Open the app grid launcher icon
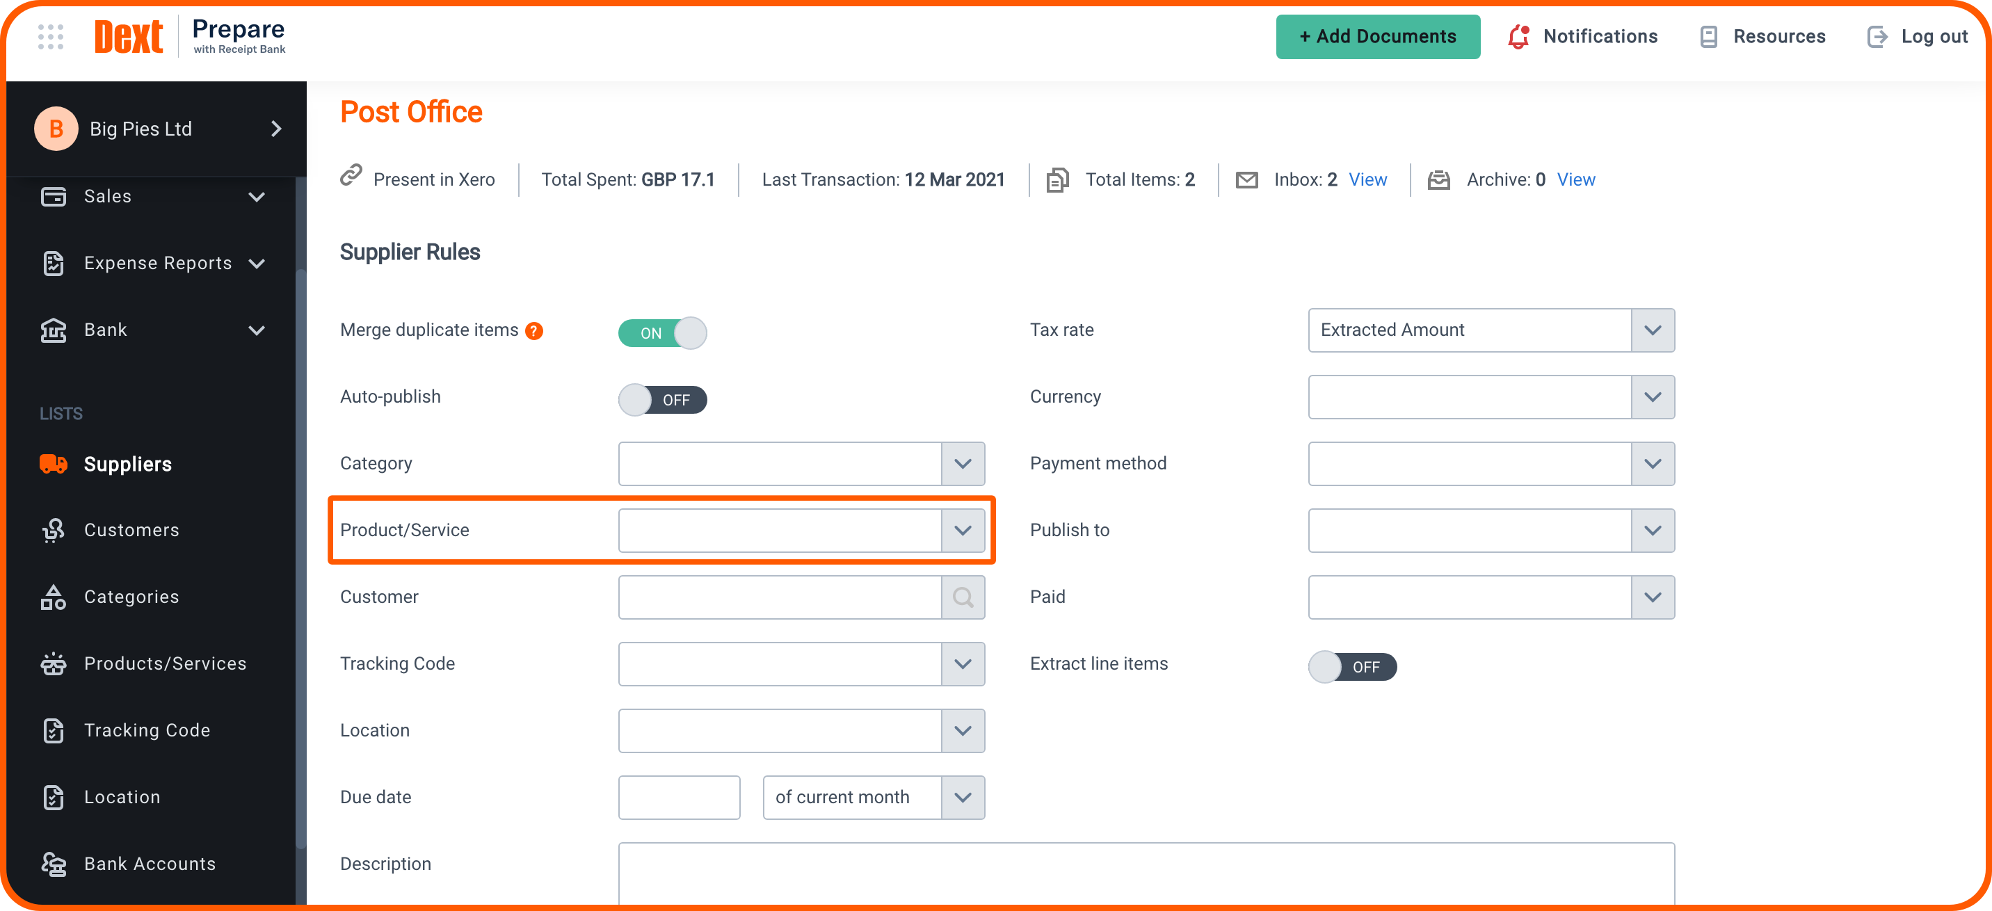The image size is (1992, 911). pyautogui.click(x=50, y=36)
